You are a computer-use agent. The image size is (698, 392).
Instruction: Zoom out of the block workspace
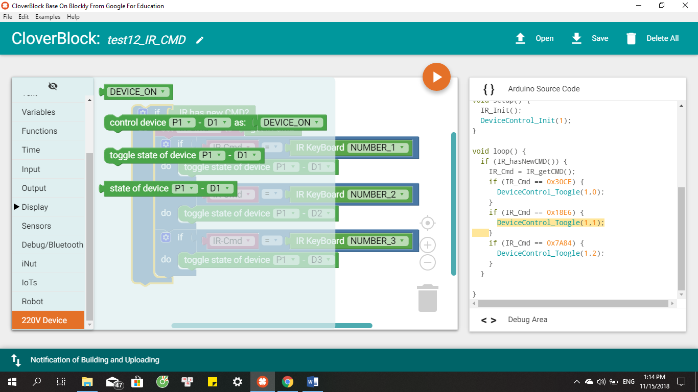coord(428,263)
